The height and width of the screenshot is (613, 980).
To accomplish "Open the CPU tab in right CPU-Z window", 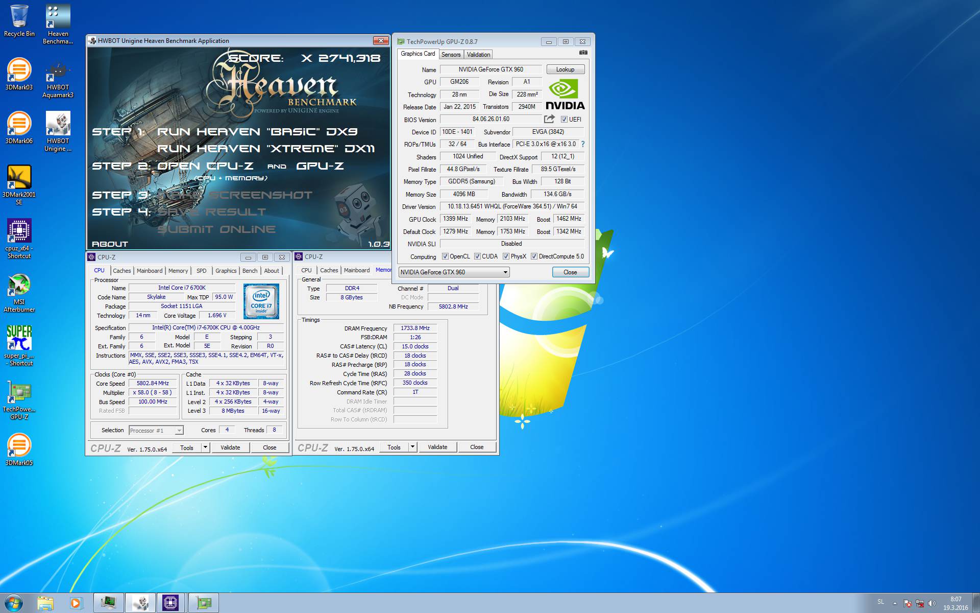I will click(x=306, y=270).
